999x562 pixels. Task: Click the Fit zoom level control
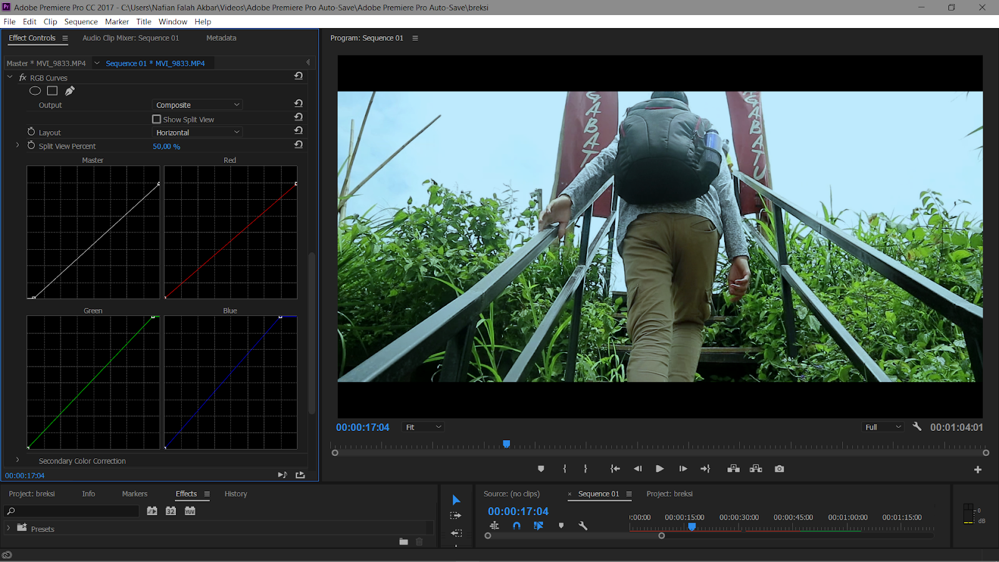(x=423, y=426)
